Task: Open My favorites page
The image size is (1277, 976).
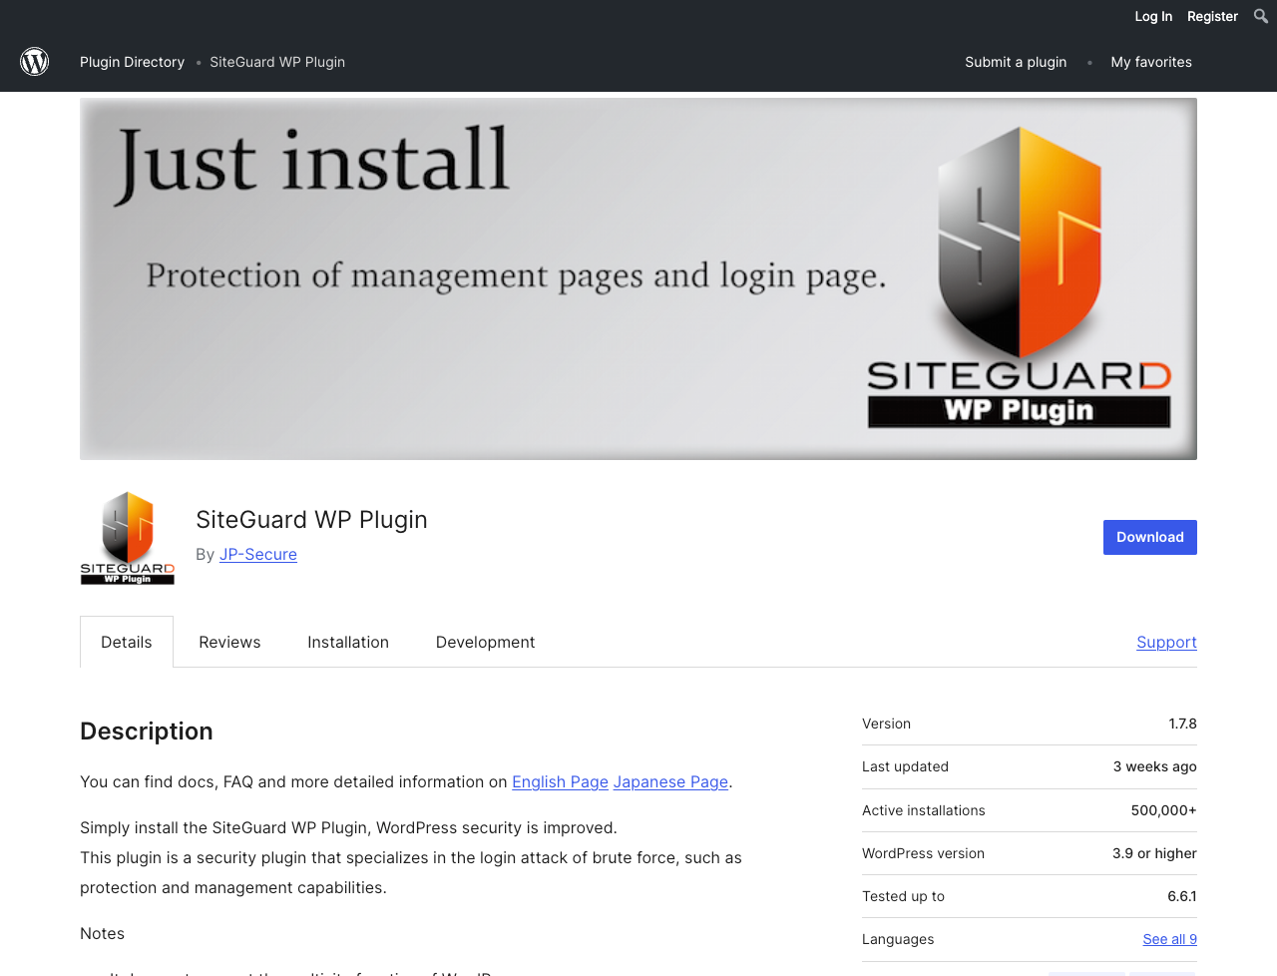Action: pyautogui.click(x=1151, y=62)
